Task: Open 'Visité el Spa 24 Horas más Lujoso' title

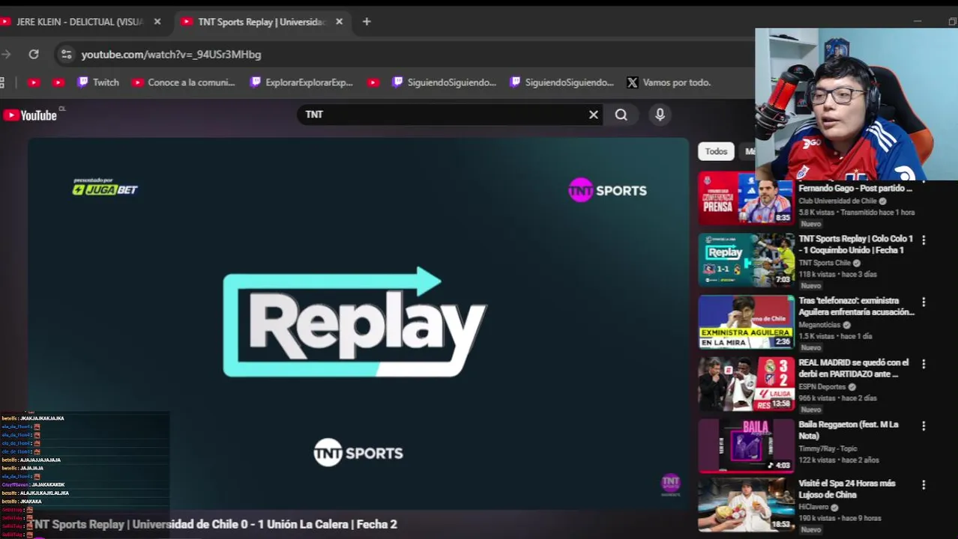Action: 847,489
